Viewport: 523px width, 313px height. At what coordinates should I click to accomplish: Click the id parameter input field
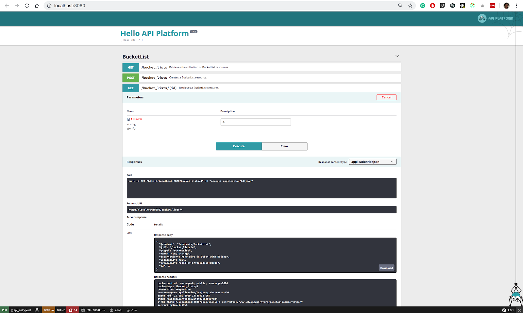point(256,122)
